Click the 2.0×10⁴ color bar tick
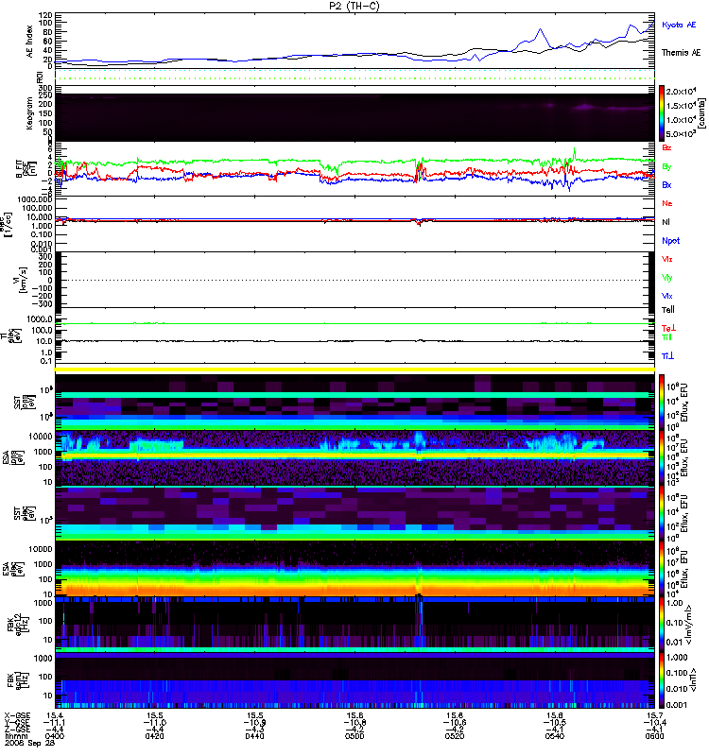The height and width of the screenshot is (756, 709). [681, 92]
